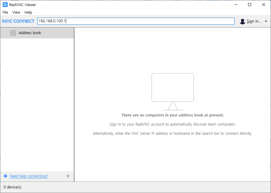Viewport: 271px width, 193px height.
Task: Dismiss the help connecting banner
Action: coord(68,176)
